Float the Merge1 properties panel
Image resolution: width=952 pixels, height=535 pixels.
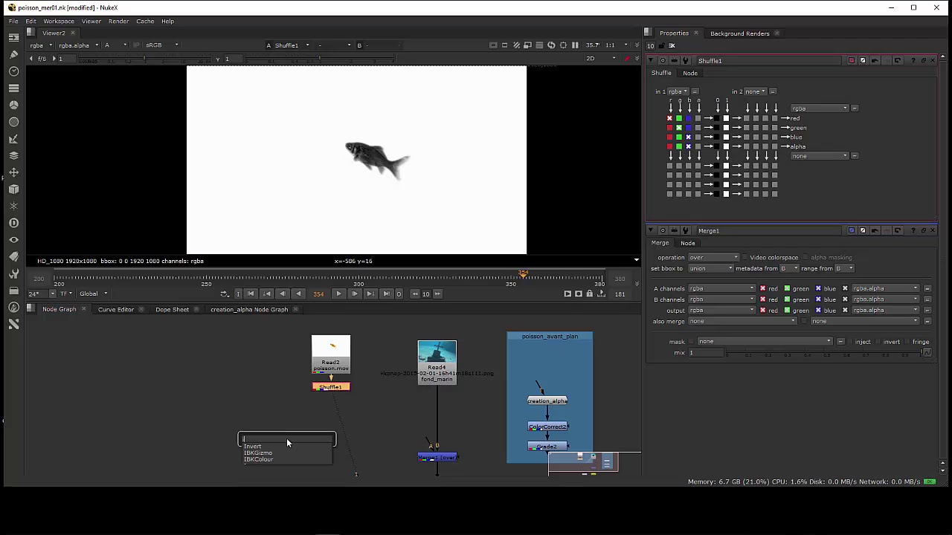(x=923, y=230)
